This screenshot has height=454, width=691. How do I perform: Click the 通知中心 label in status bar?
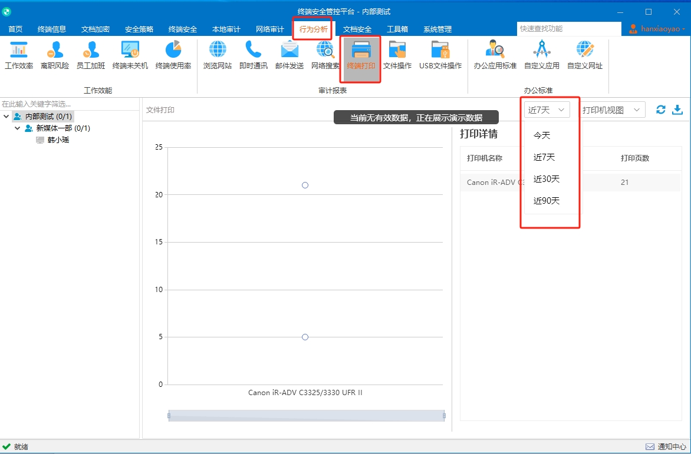click(x=672, y=447)
